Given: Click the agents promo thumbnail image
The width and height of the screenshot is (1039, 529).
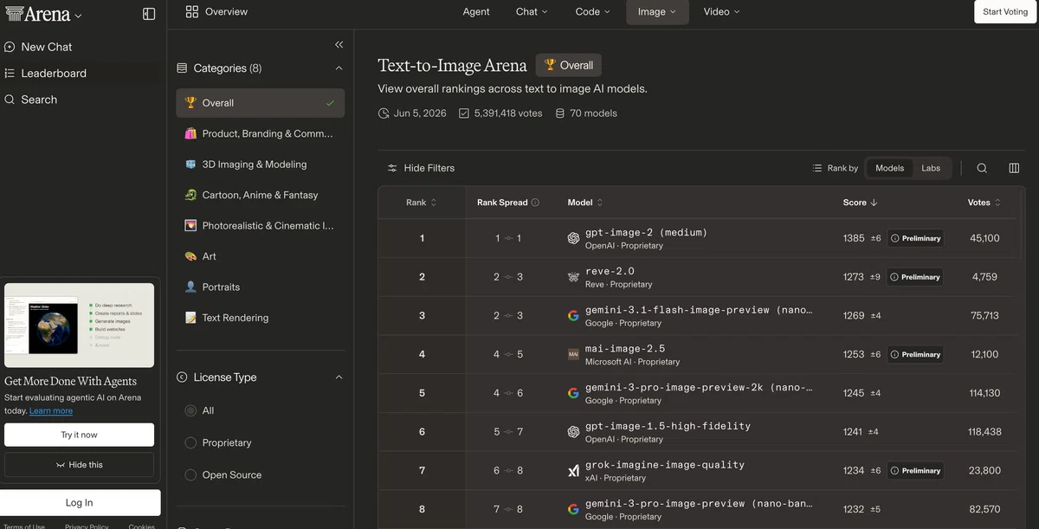Looking at the screenshot, I should (79, 326).
